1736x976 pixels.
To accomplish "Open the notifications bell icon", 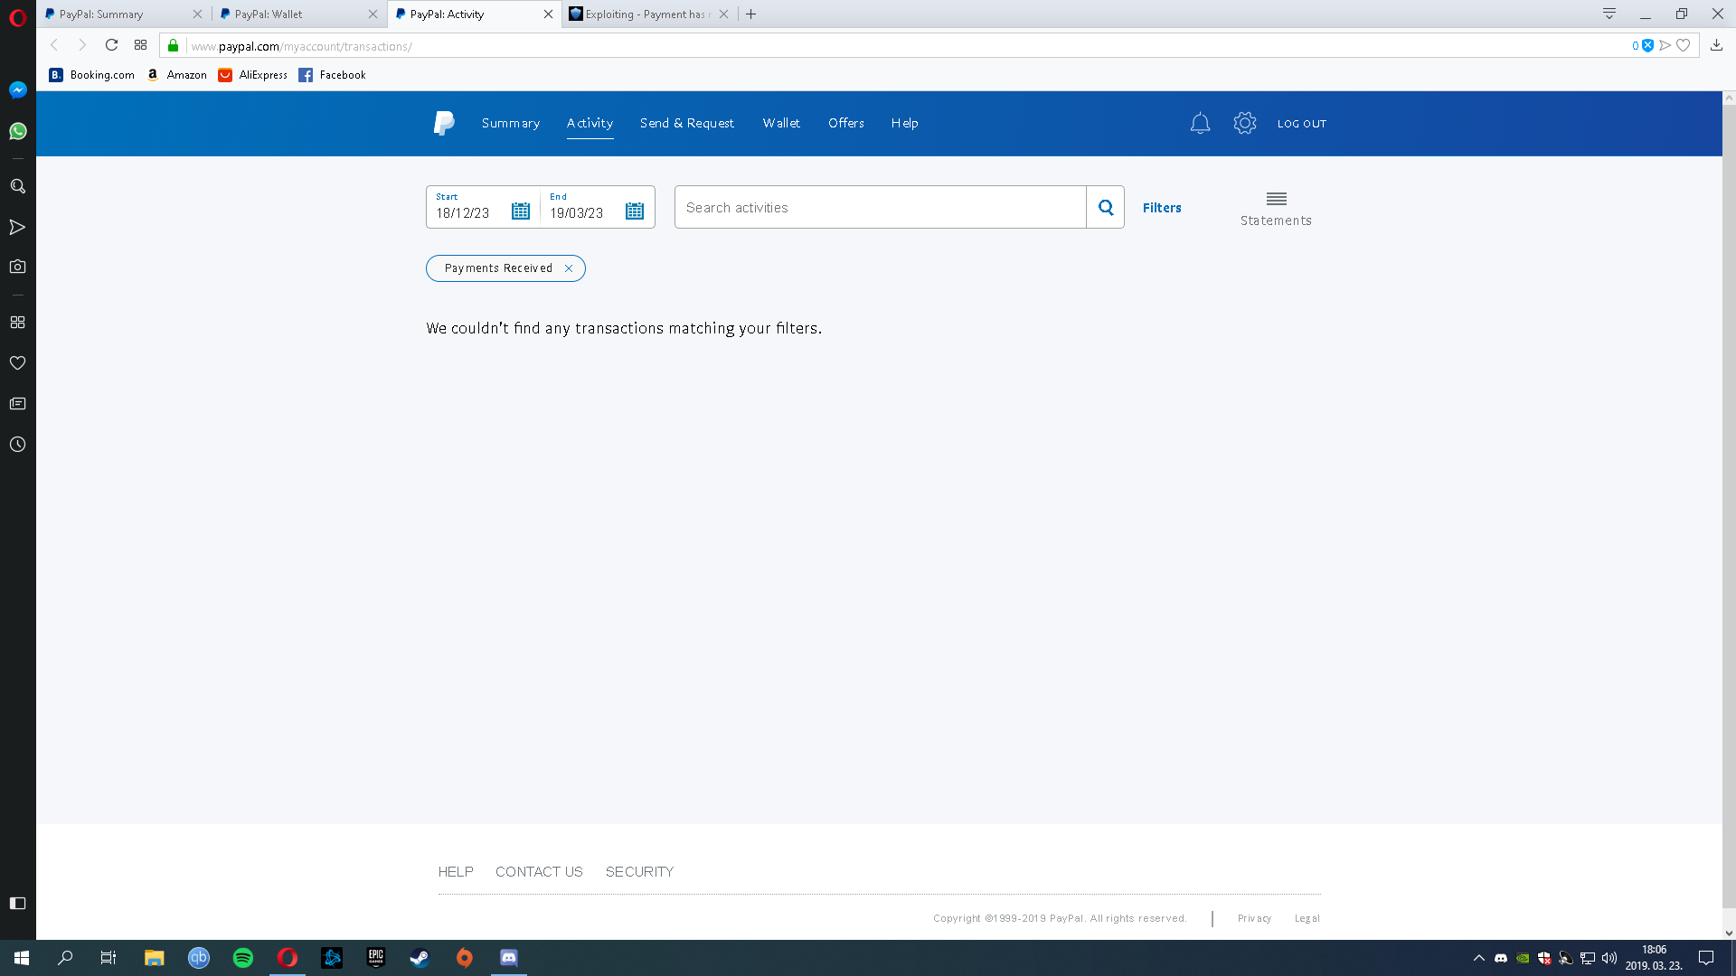I will coord(1200,123).
